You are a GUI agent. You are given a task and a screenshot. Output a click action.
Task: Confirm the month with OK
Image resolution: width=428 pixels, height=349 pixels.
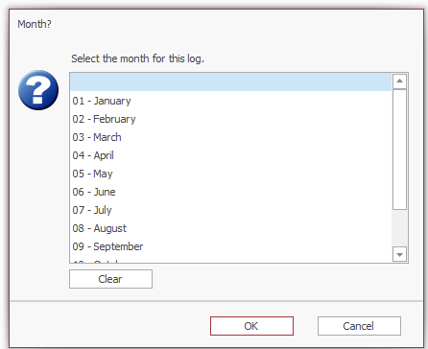click(251, 326)
